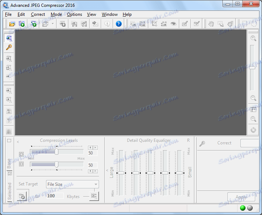Open the Correct menu
Viewport: 262px width, 215px height.
[38, 14]
